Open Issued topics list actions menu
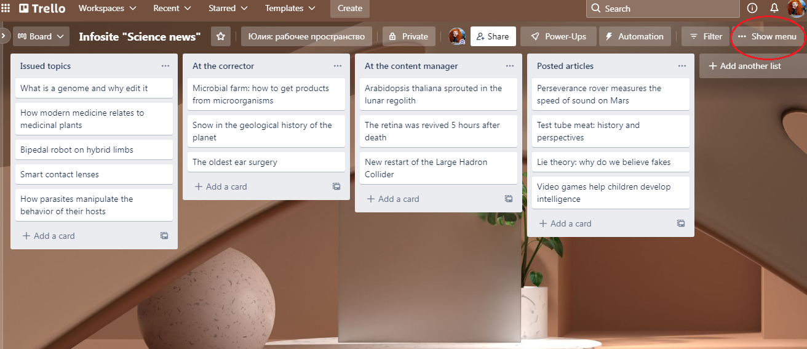 click(165, 66)
